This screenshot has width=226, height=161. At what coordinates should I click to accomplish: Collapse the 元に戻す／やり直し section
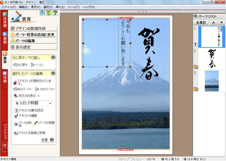(53, 58)
